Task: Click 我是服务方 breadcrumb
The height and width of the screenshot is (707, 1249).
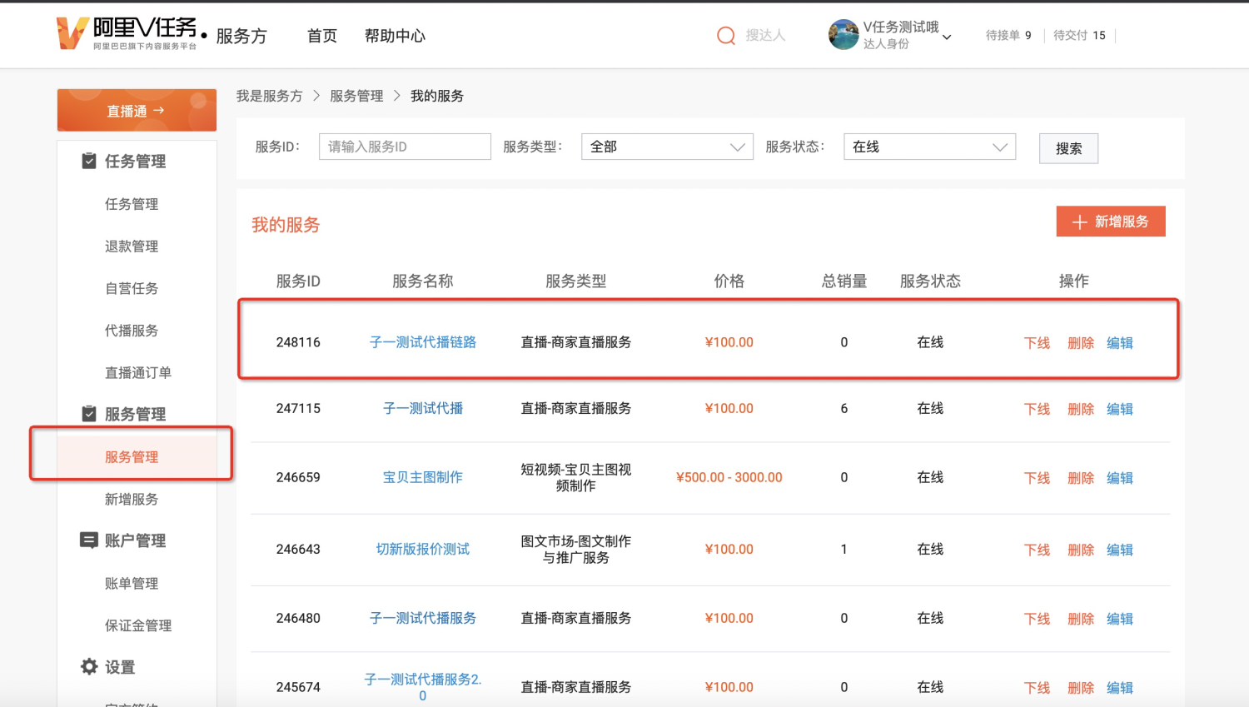Action: pyautogui.click(x=270, y=96)
